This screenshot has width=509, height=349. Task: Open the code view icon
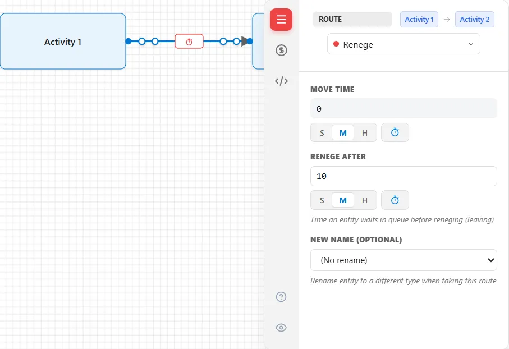tap(281, 81)
